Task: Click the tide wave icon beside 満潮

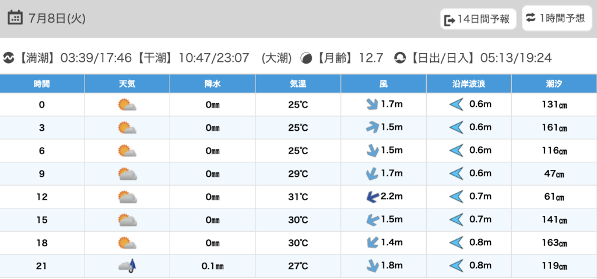Action: point(9,58)
